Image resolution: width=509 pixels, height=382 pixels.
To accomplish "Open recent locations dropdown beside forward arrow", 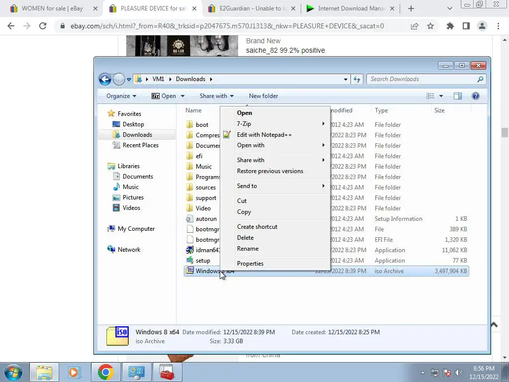I will tap(129, 79).
